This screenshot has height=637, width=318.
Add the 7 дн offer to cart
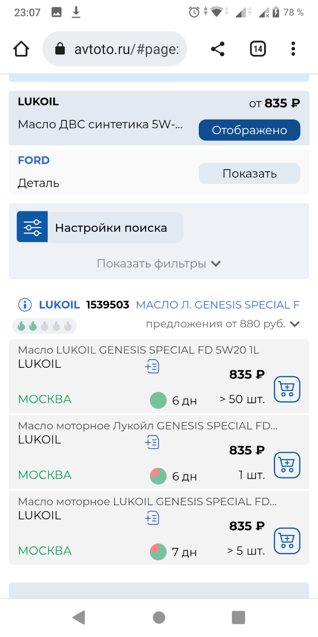tap(287, 541)
